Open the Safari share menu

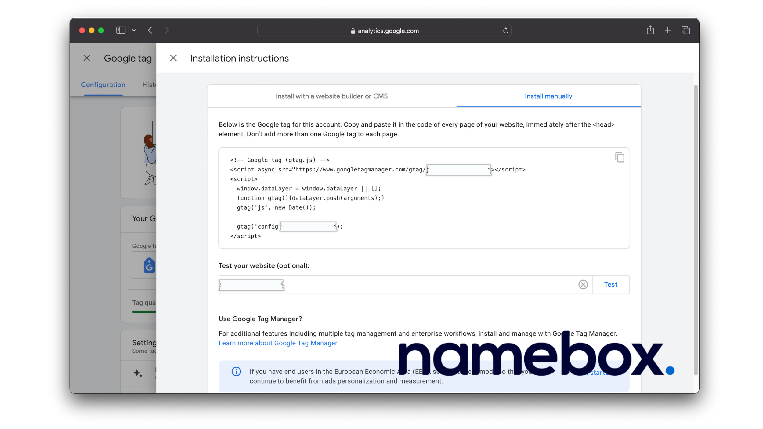tap(650, 30)
